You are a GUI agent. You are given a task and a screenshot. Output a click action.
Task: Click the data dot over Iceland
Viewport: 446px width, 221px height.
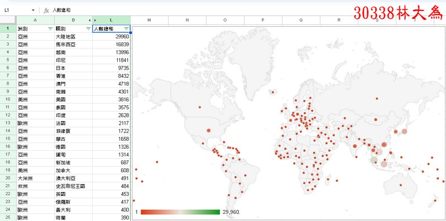[x=273, y=92]
